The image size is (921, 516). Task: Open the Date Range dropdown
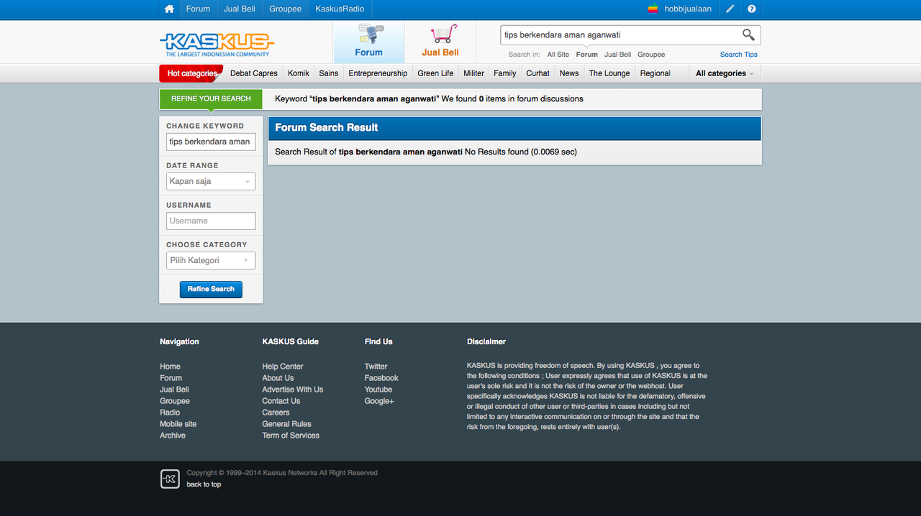[211, 181]
